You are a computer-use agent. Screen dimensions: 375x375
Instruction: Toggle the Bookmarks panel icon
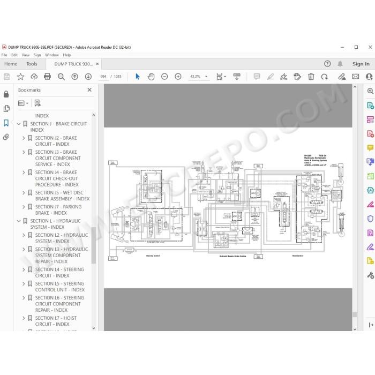click(x=6, y=123)
